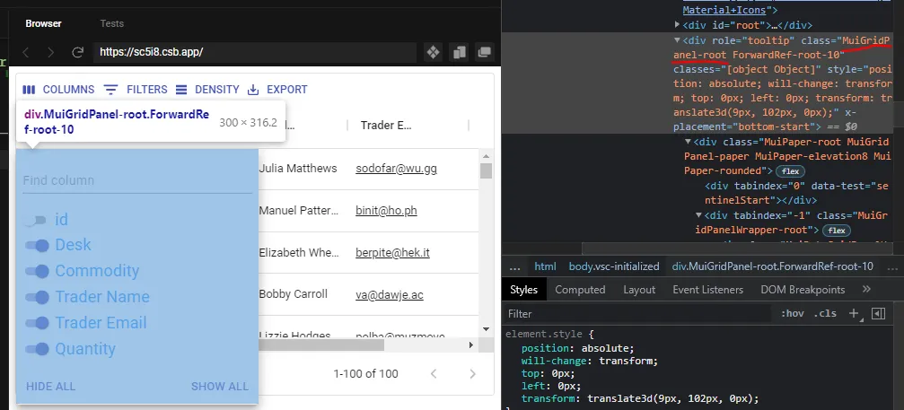Open the FILTERS panel
The width and height of the screenshot is (904, 410).
pyautogui.click(x=136, y=90)
